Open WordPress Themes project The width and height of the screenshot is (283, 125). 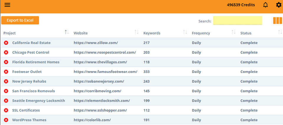coord(29,120)
